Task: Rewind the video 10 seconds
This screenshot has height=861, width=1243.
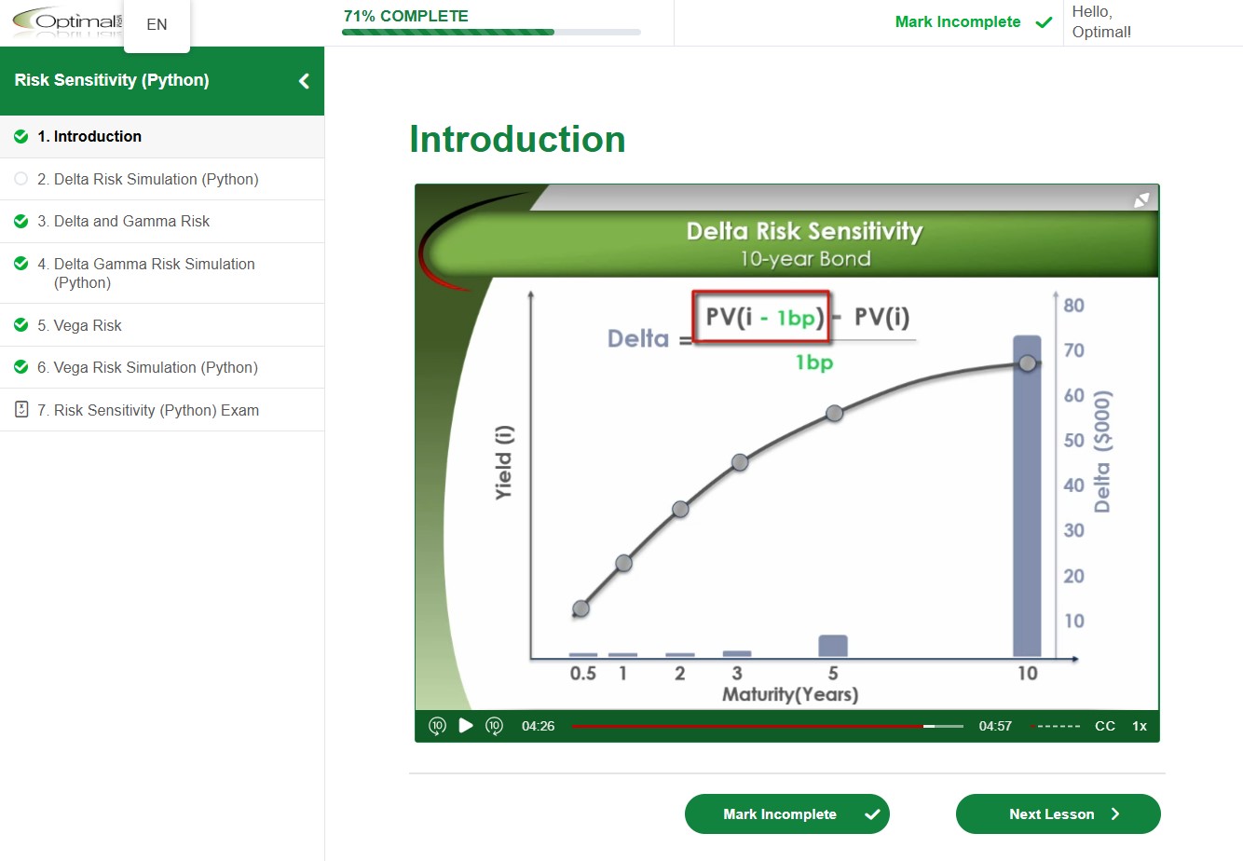Action: 437,726
